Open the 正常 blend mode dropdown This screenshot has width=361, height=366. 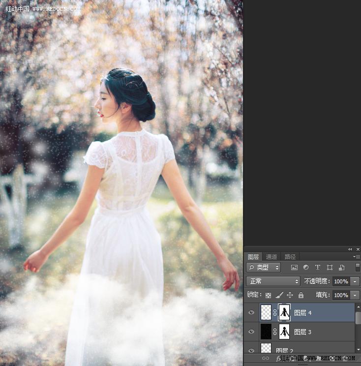click(273, 281)
